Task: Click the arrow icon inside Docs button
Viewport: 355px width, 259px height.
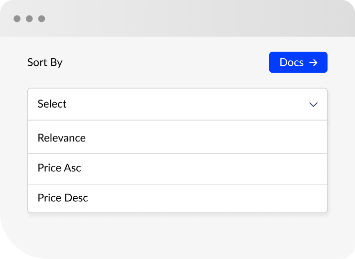Action: (314, 63)
